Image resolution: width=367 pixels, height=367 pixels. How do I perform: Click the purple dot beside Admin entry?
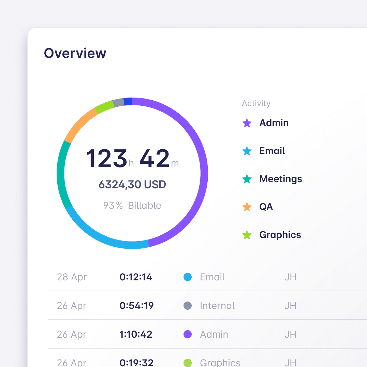(x=187, y=334)
